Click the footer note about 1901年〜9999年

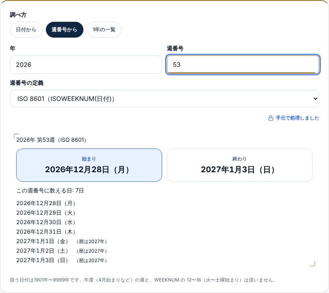pos(143,280)
